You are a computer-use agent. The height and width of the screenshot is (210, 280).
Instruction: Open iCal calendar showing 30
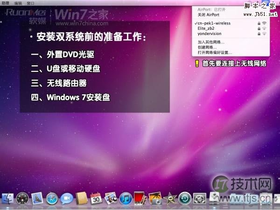pyautogui.click(x=96, y=198)
